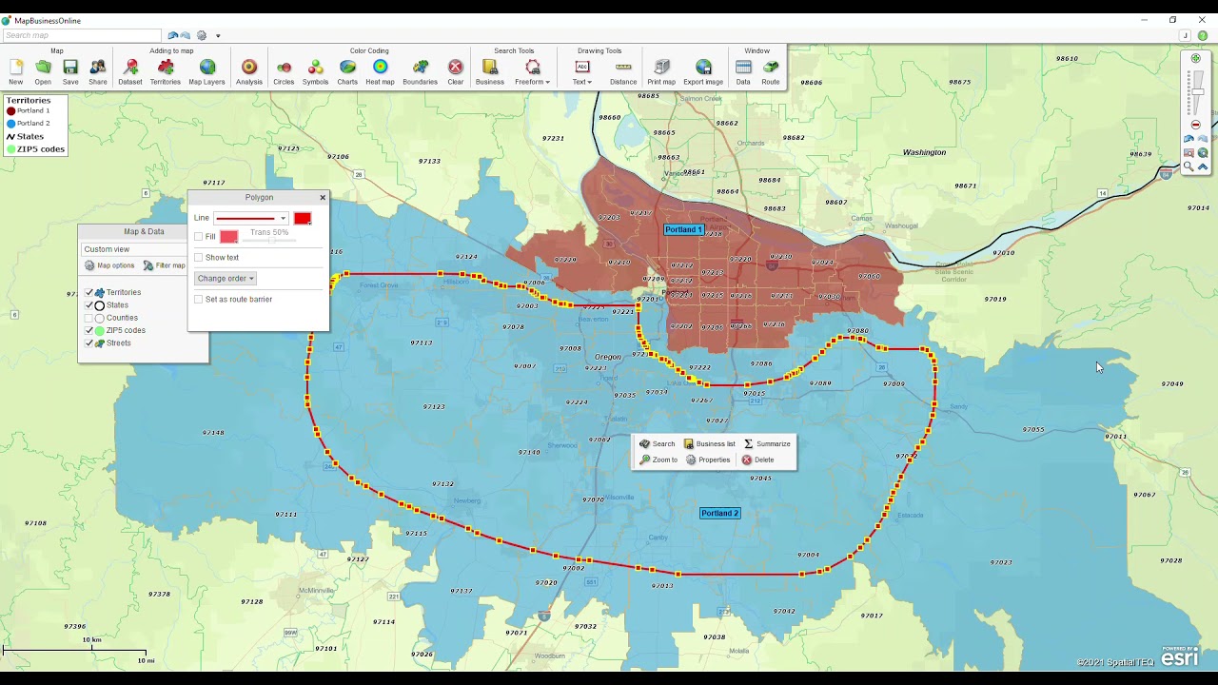Click Summarize in the polygon popup

(767, 444)
